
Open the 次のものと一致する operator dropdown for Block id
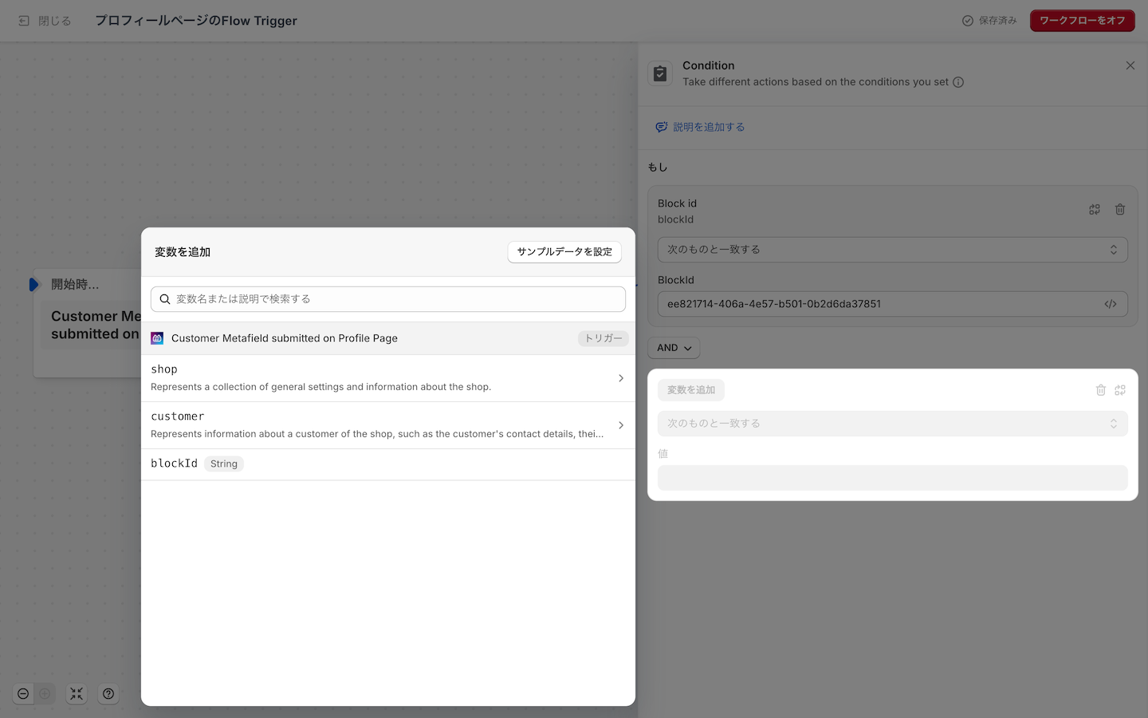pyautogui.click(x=892, y=250)
